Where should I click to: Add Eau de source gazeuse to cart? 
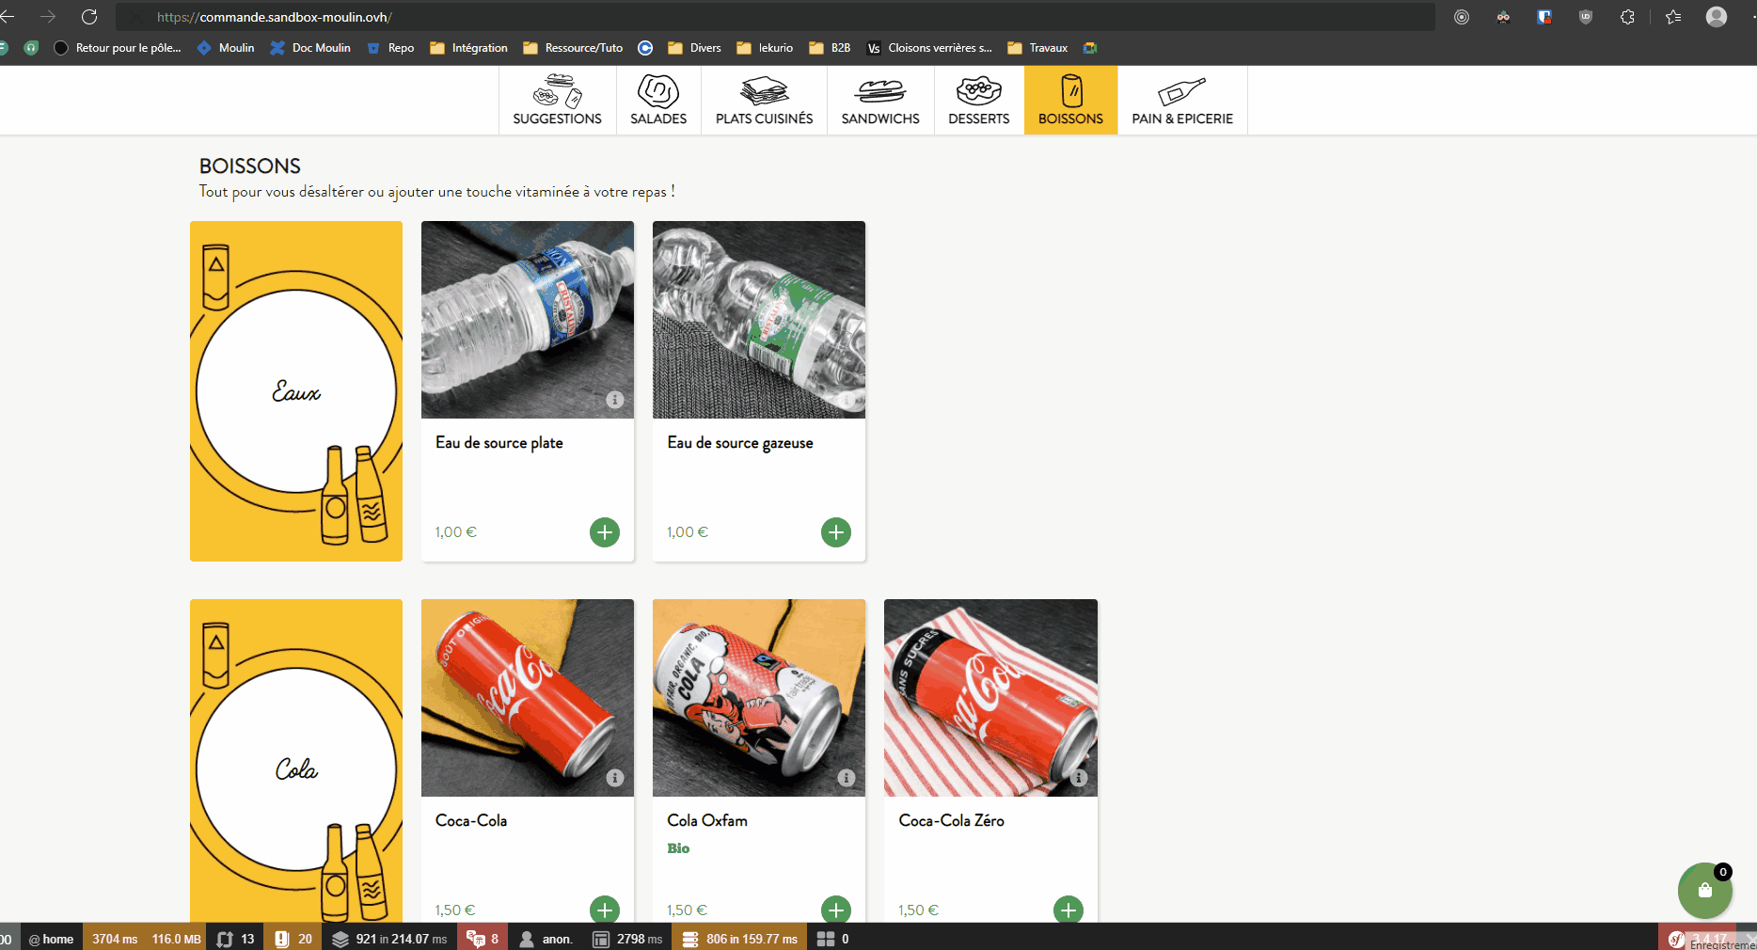[x=836, y=532]
